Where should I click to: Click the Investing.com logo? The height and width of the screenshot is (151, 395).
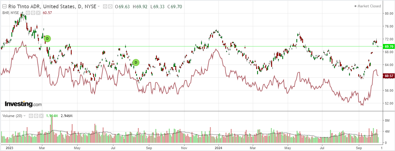[x=23, y=104]
